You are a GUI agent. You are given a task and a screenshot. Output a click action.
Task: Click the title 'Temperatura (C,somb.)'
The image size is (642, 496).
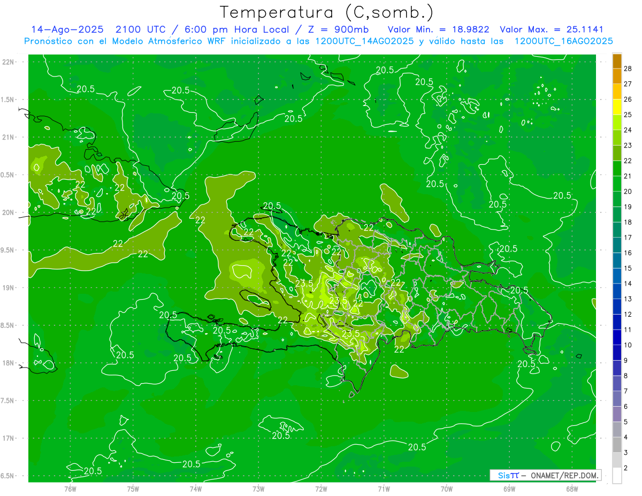327,12
